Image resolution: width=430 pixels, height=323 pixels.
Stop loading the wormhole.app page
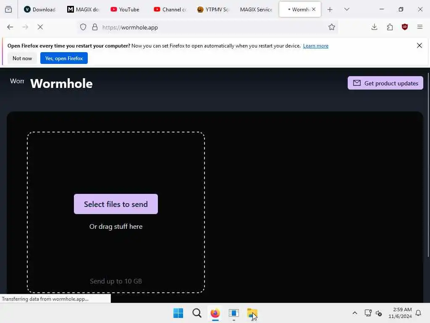coord(40,27)
